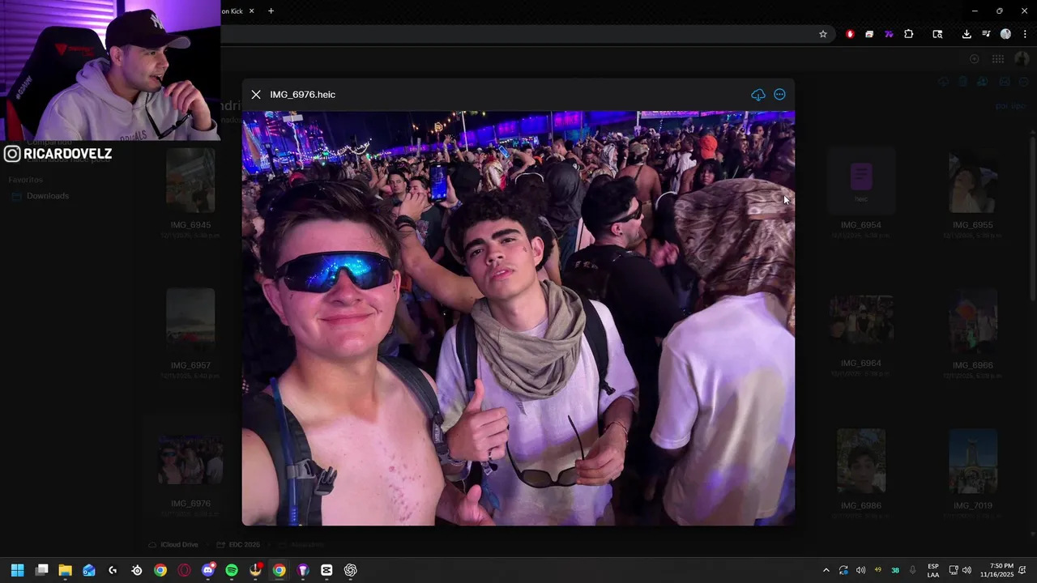The width and height of the screenshot is (1037, 583).
Task: Open the active Chrome window on taskbar
Action: (x=279, y=570)
